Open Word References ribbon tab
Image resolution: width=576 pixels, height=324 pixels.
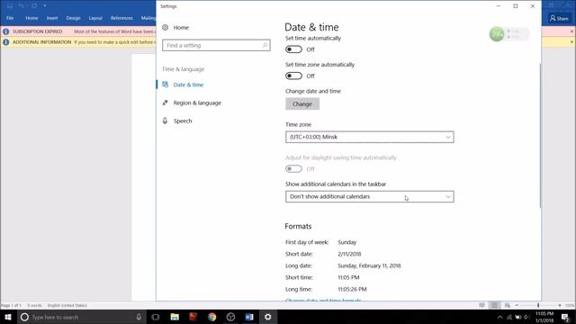(121, 18)
